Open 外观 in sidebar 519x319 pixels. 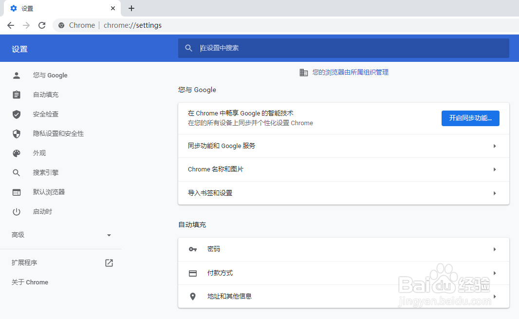tap(39, 153)
